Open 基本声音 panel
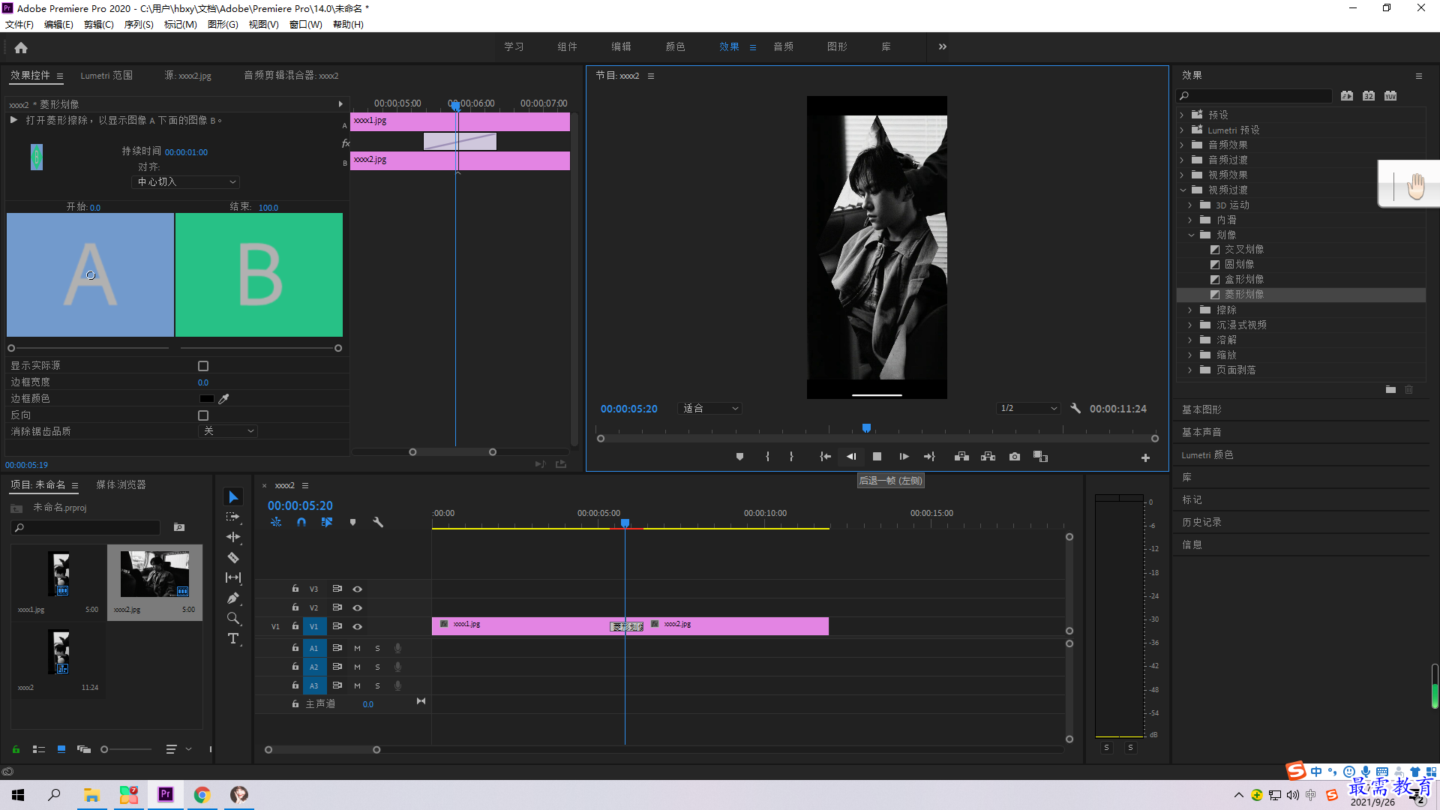The image size is (1440, 810). click(x=1201, y=433)
